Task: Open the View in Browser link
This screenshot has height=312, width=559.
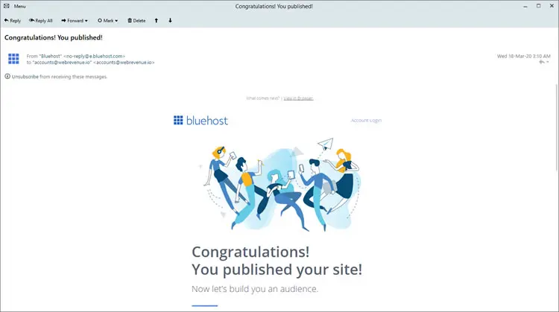Action: [x=298, y=98]
